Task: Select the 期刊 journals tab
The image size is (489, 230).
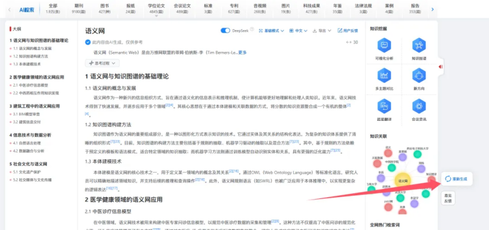Action: [79, 9]
